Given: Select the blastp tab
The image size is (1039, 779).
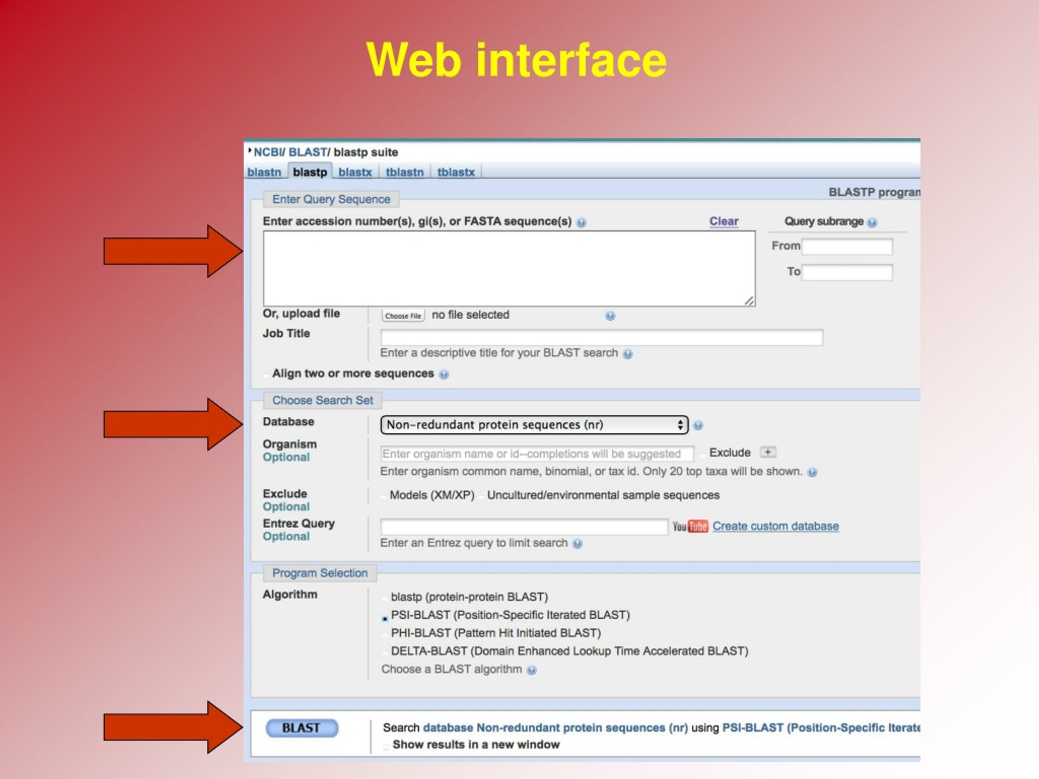Looking at the screenshot, I should coord(310,172).
